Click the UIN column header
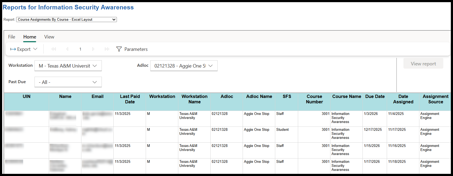Image resolution: width=453 pixels, height=176 pixels. [x=26, y=97]
